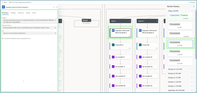Screen dimensions: 197x93
Task: Click variable icon on Set variable 19
Action: pyautogui.click(x=140, y=57)
